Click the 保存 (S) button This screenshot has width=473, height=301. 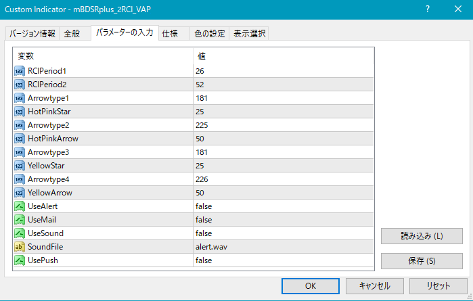(x=422, y=260)
